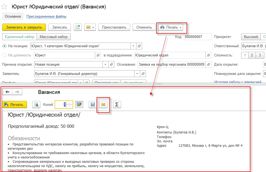Save the print form with floppy disk icon
The width and height of the screenshot is (266, 172).
pyautogui.click(x=93, y=104)
